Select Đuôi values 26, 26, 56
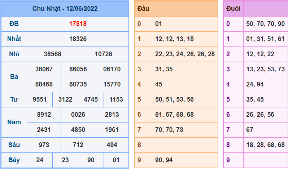 (x=260, y=115)
